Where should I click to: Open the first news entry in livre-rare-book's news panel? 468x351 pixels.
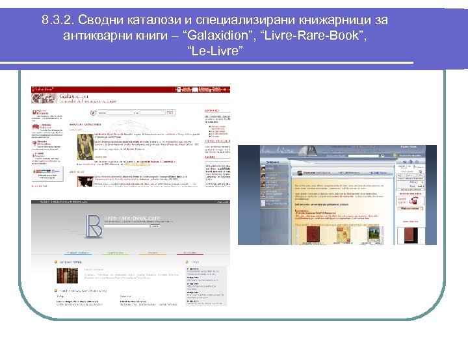pyautogui.click(x=203, y=271)
